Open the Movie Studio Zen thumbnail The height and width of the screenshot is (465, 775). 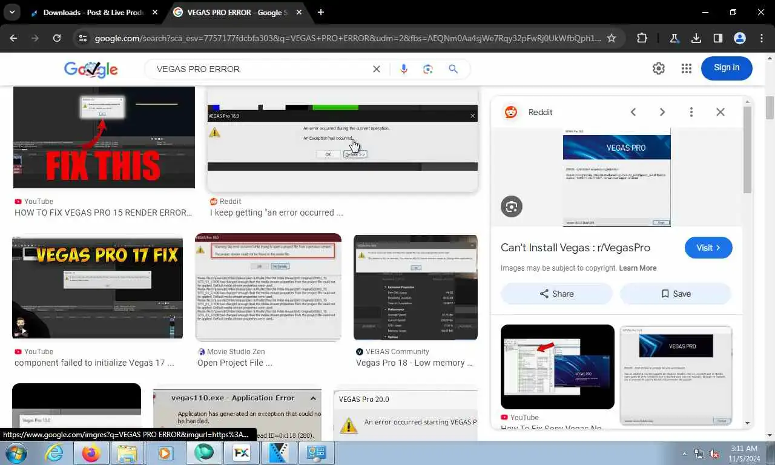coord(268,288)
